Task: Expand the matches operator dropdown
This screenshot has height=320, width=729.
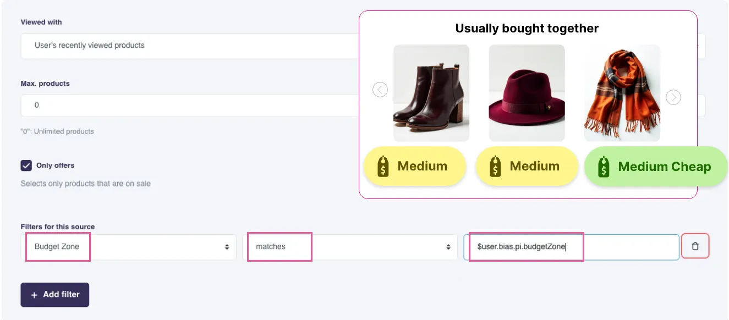Action: pos(350,247)
